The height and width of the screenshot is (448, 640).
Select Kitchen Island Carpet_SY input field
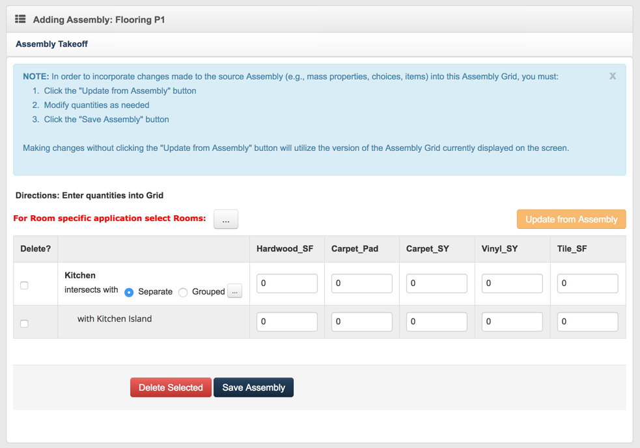436,322
